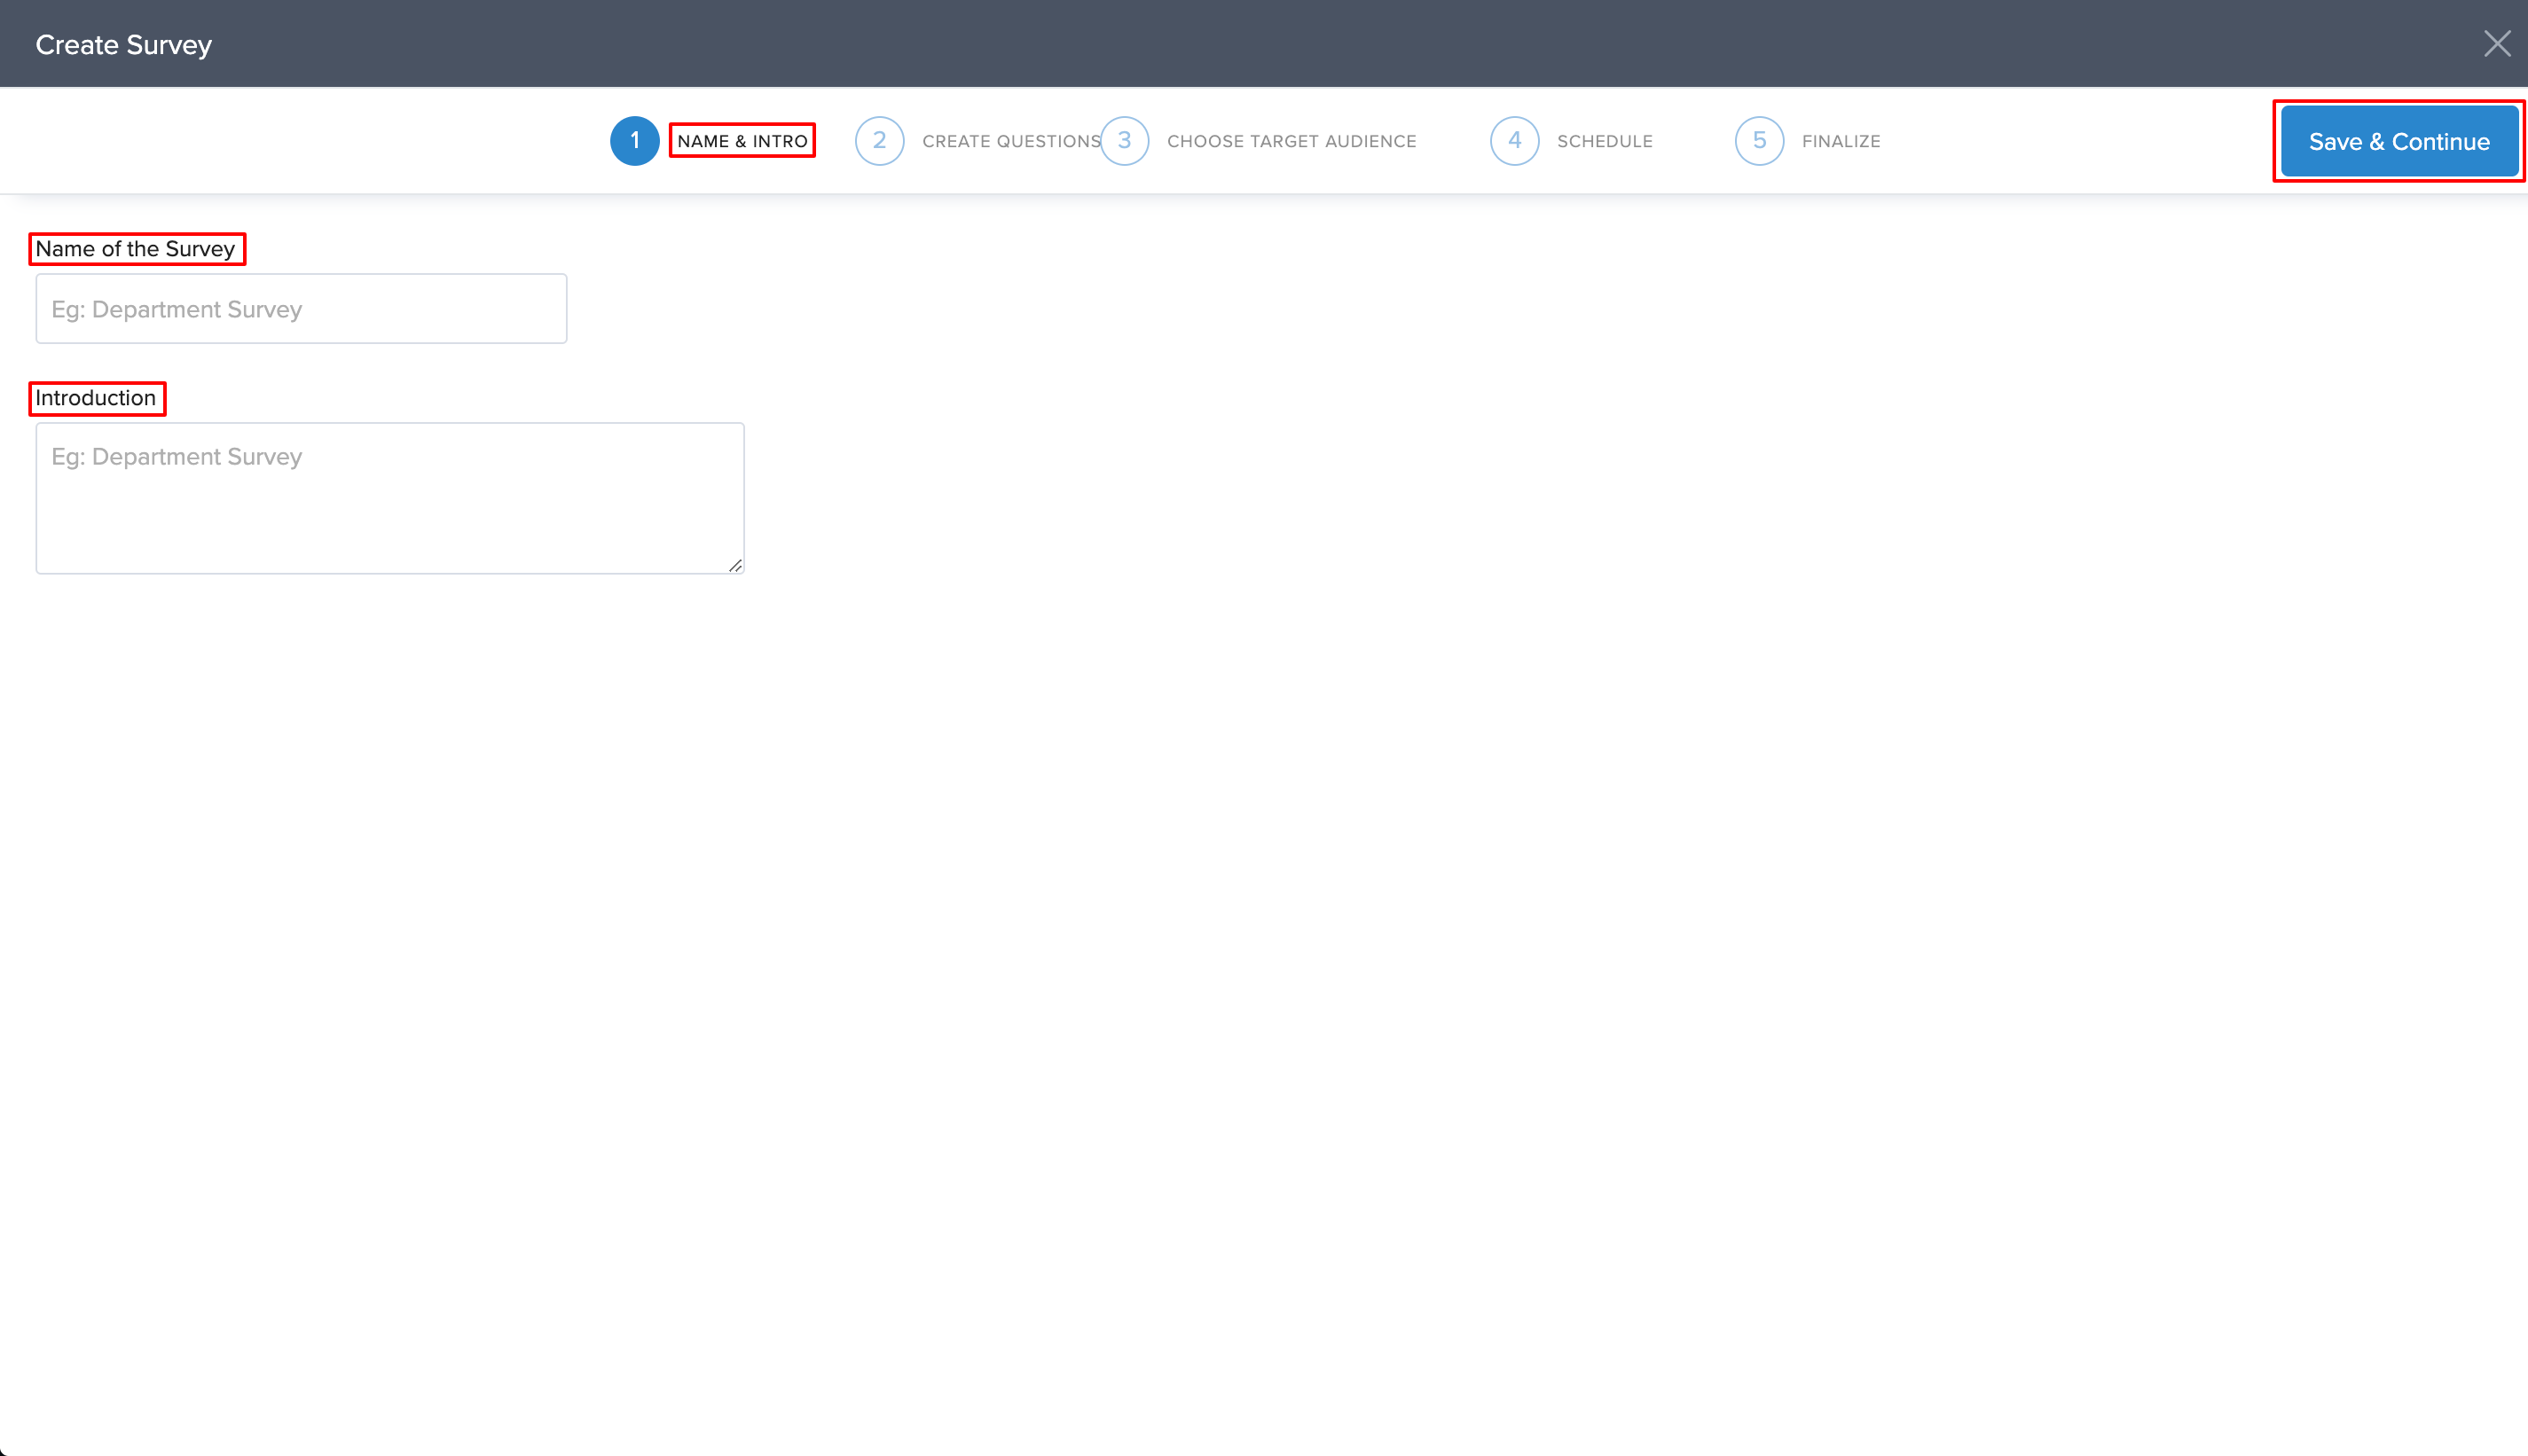Select the FINALIZE step label
Viewport: 2528px width, 1456px height.
(1840, 141)
